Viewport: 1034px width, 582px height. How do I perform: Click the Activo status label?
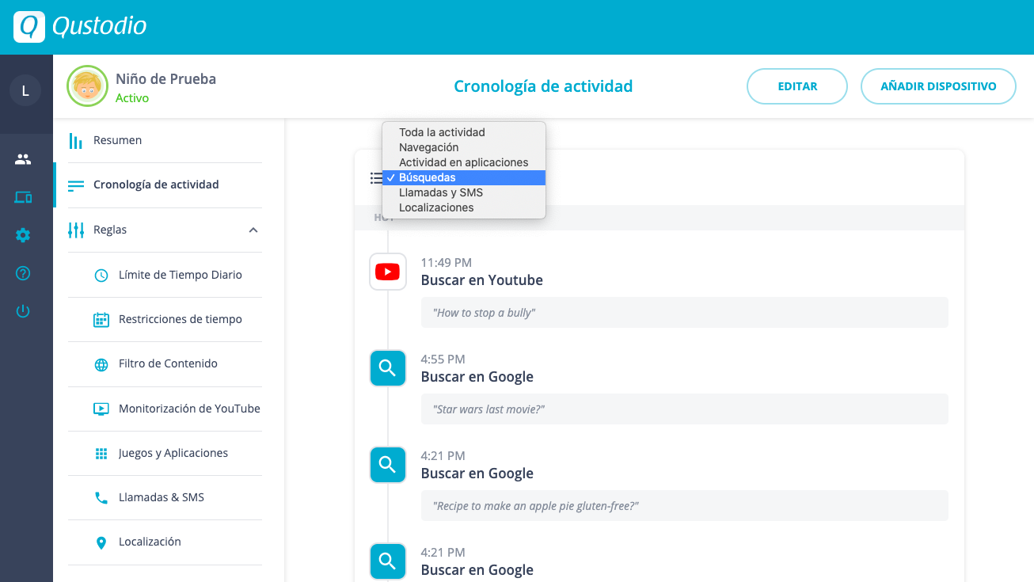tap(132, 98)
